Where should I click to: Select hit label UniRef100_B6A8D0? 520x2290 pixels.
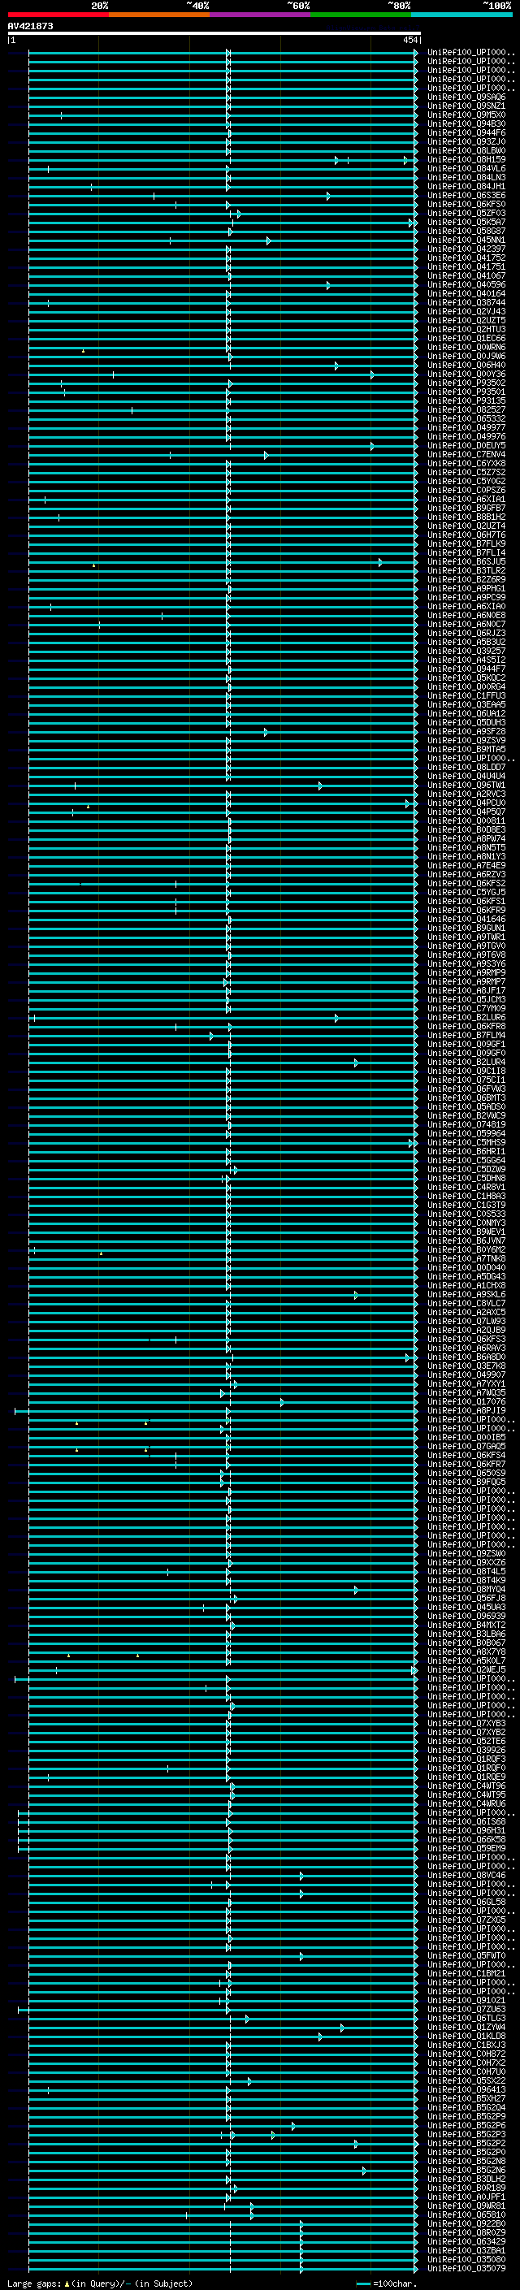[466, 1357]
